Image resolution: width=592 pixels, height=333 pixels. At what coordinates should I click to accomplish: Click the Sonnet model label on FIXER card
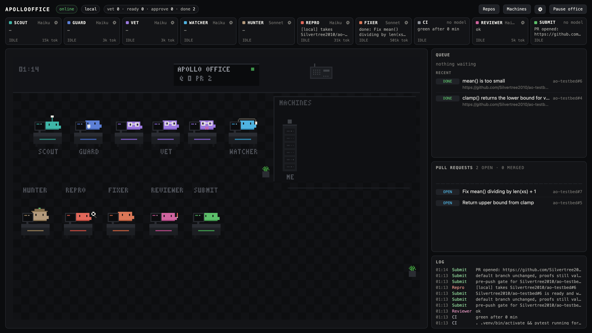(x=393, y=23)
